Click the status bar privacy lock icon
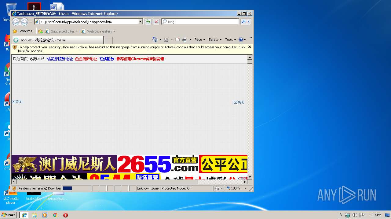This screenshot has height=219, width=391. [217, 188]
